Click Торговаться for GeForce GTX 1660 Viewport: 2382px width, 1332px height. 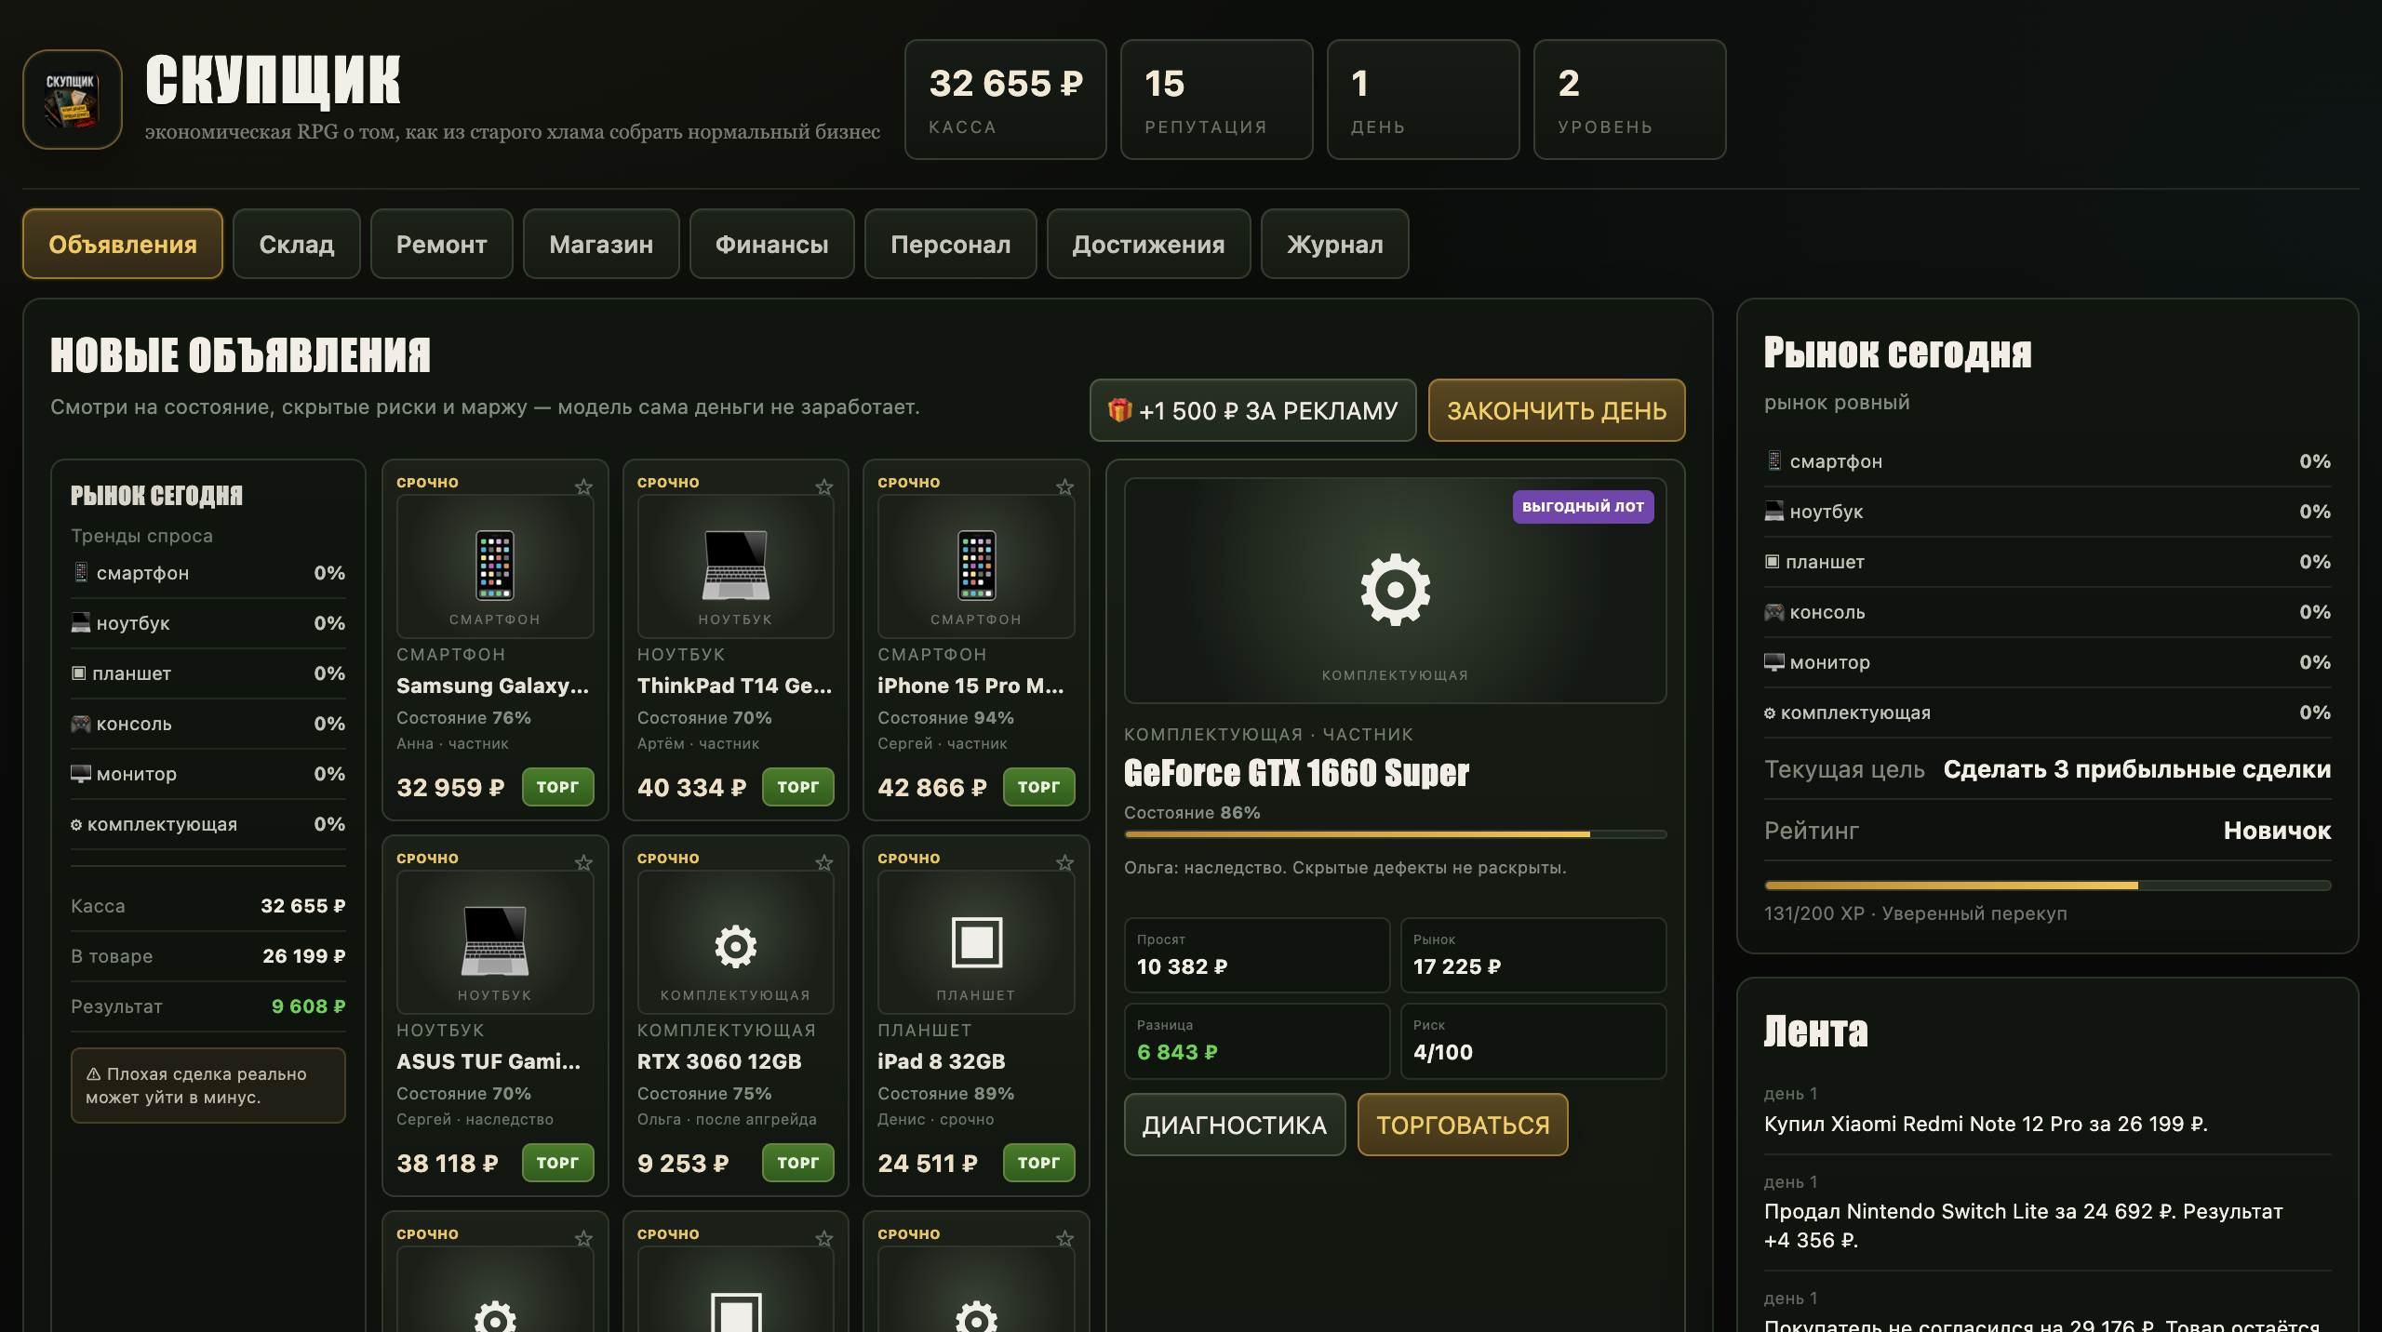[x=1463, y=1125]
